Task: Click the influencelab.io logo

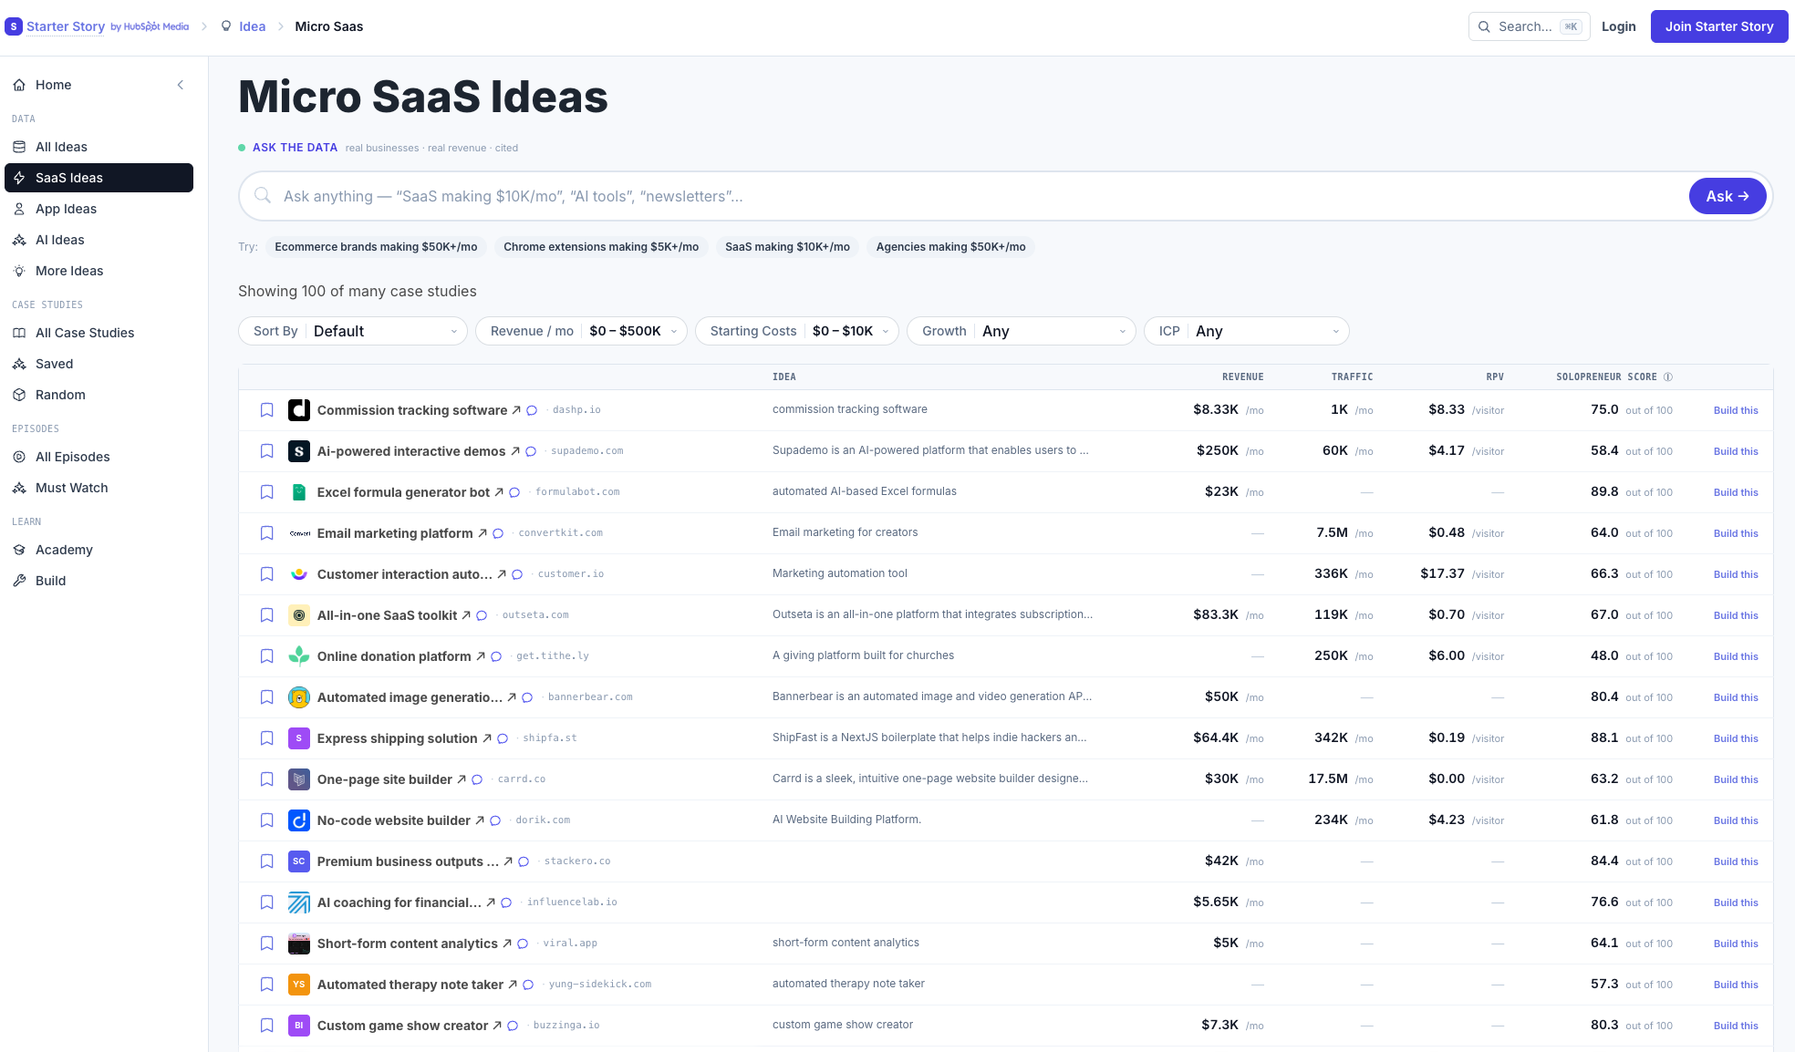Action: point(299,902)
